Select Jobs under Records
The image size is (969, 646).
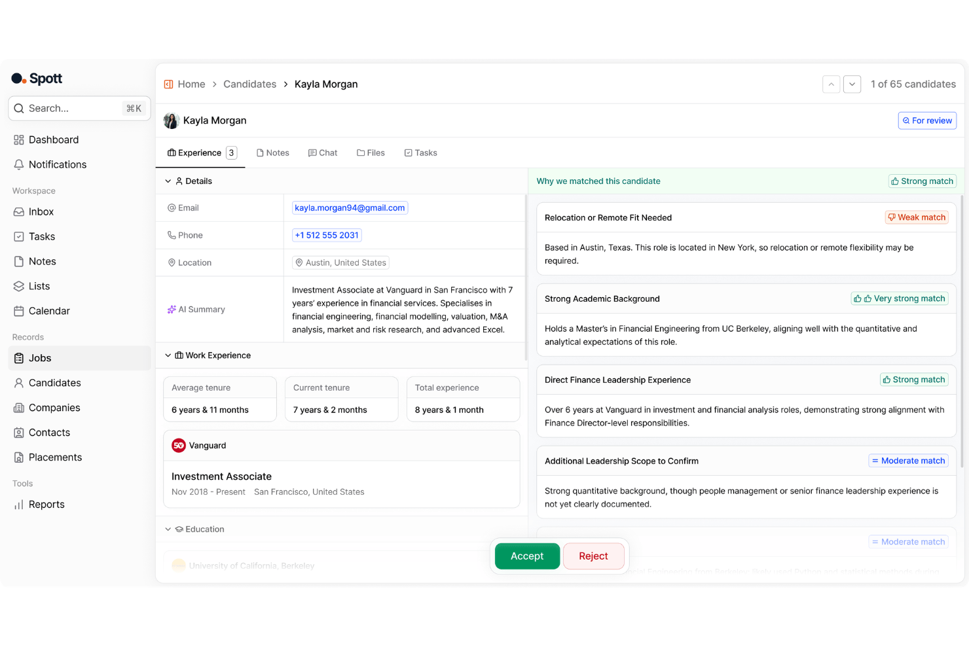[x=79, y=358]
